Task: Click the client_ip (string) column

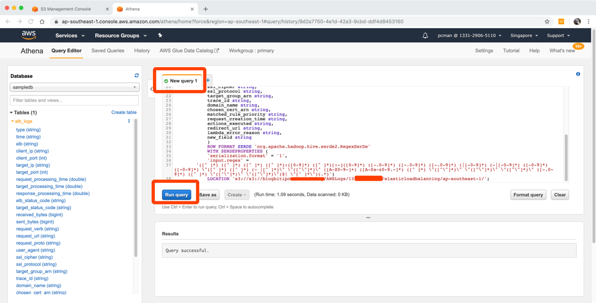Action: [x=33, y=151]
